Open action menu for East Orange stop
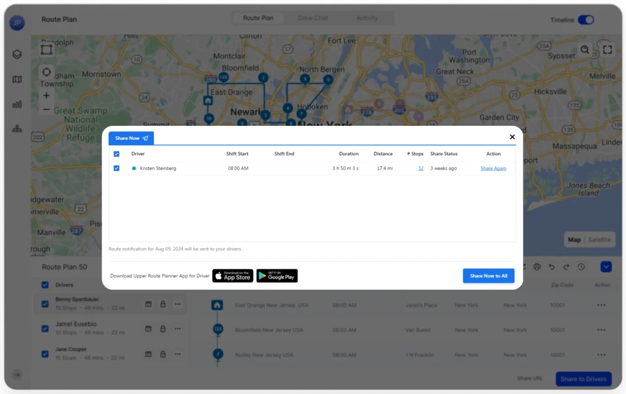Viewport: 626px width, 394px height. pyautogui.click(x=602, y=305)
